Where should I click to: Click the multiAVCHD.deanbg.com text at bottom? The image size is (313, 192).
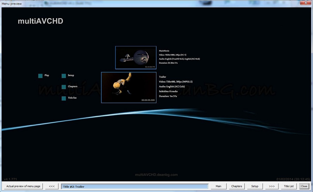[156, 175]
